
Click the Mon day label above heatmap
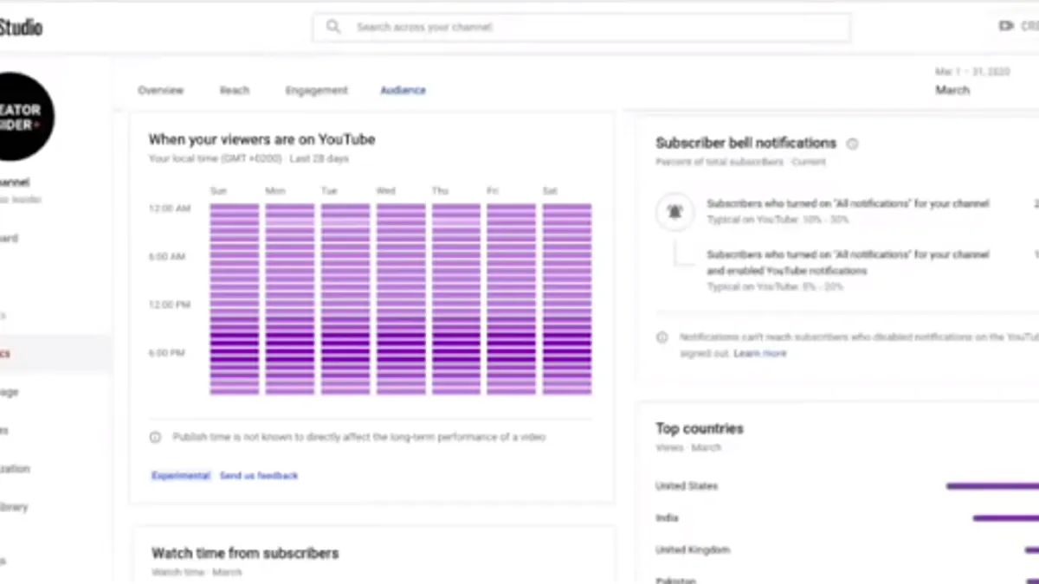pos(274,190)
